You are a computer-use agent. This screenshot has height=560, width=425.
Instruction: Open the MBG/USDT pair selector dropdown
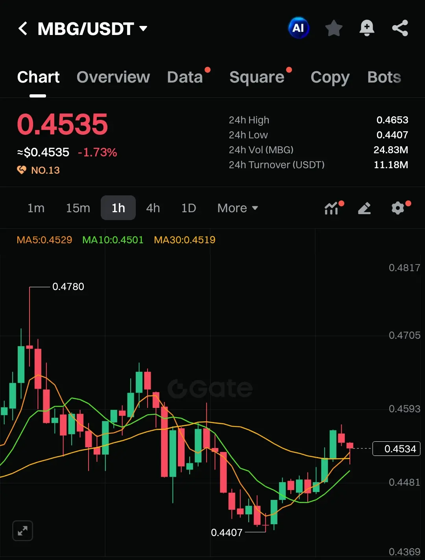(x=92, y=29)
